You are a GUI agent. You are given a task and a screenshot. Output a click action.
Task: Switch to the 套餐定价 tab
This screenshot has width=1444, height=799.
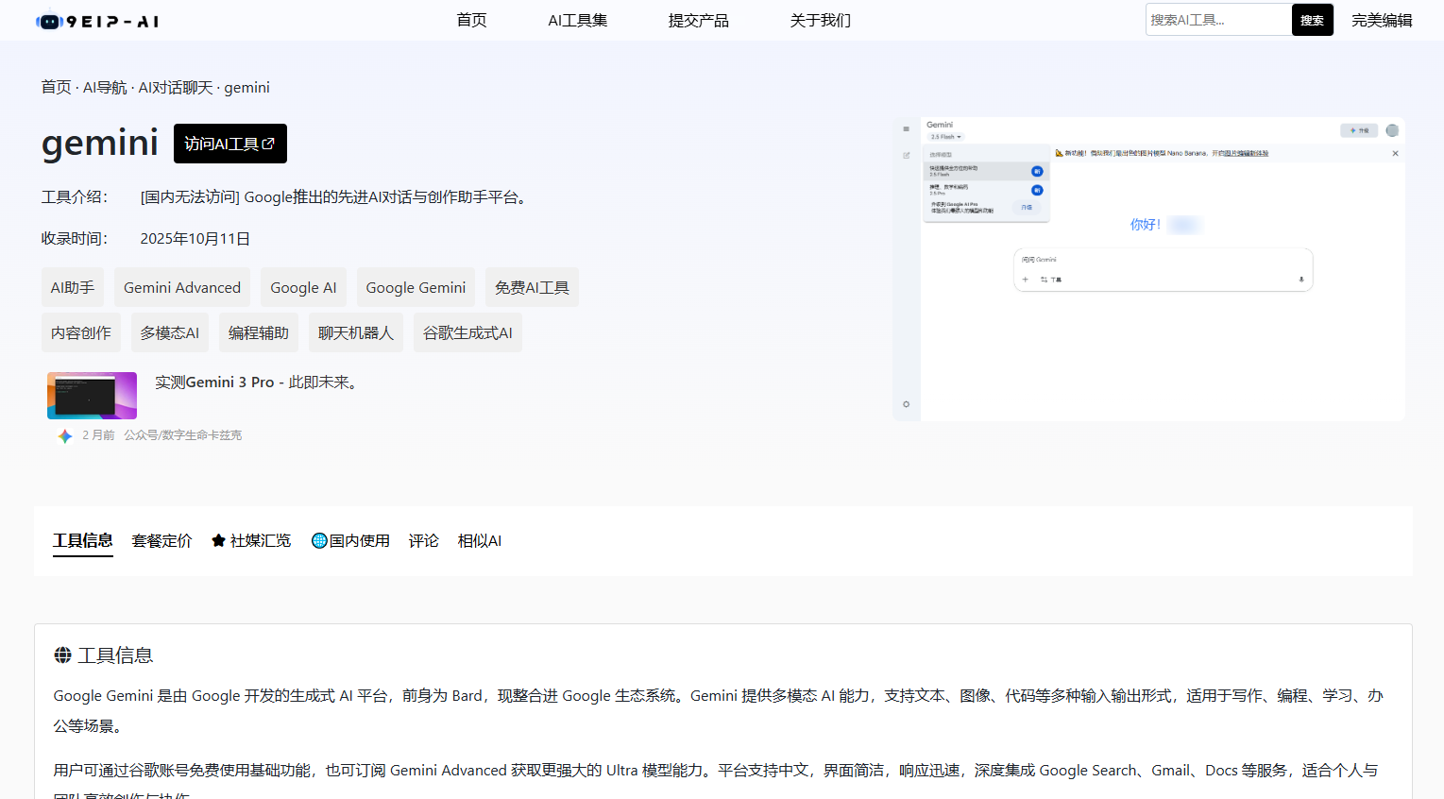tap(161, 539)
